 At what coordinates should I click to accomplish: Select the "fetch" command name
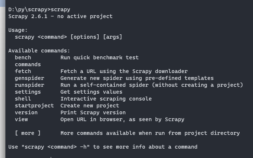[23, 71]
